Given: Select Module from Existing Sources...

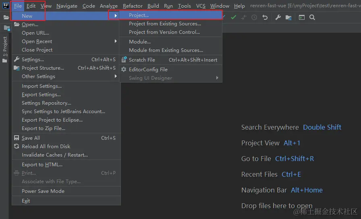Looking at the screenshot, I should click(170, 50).
